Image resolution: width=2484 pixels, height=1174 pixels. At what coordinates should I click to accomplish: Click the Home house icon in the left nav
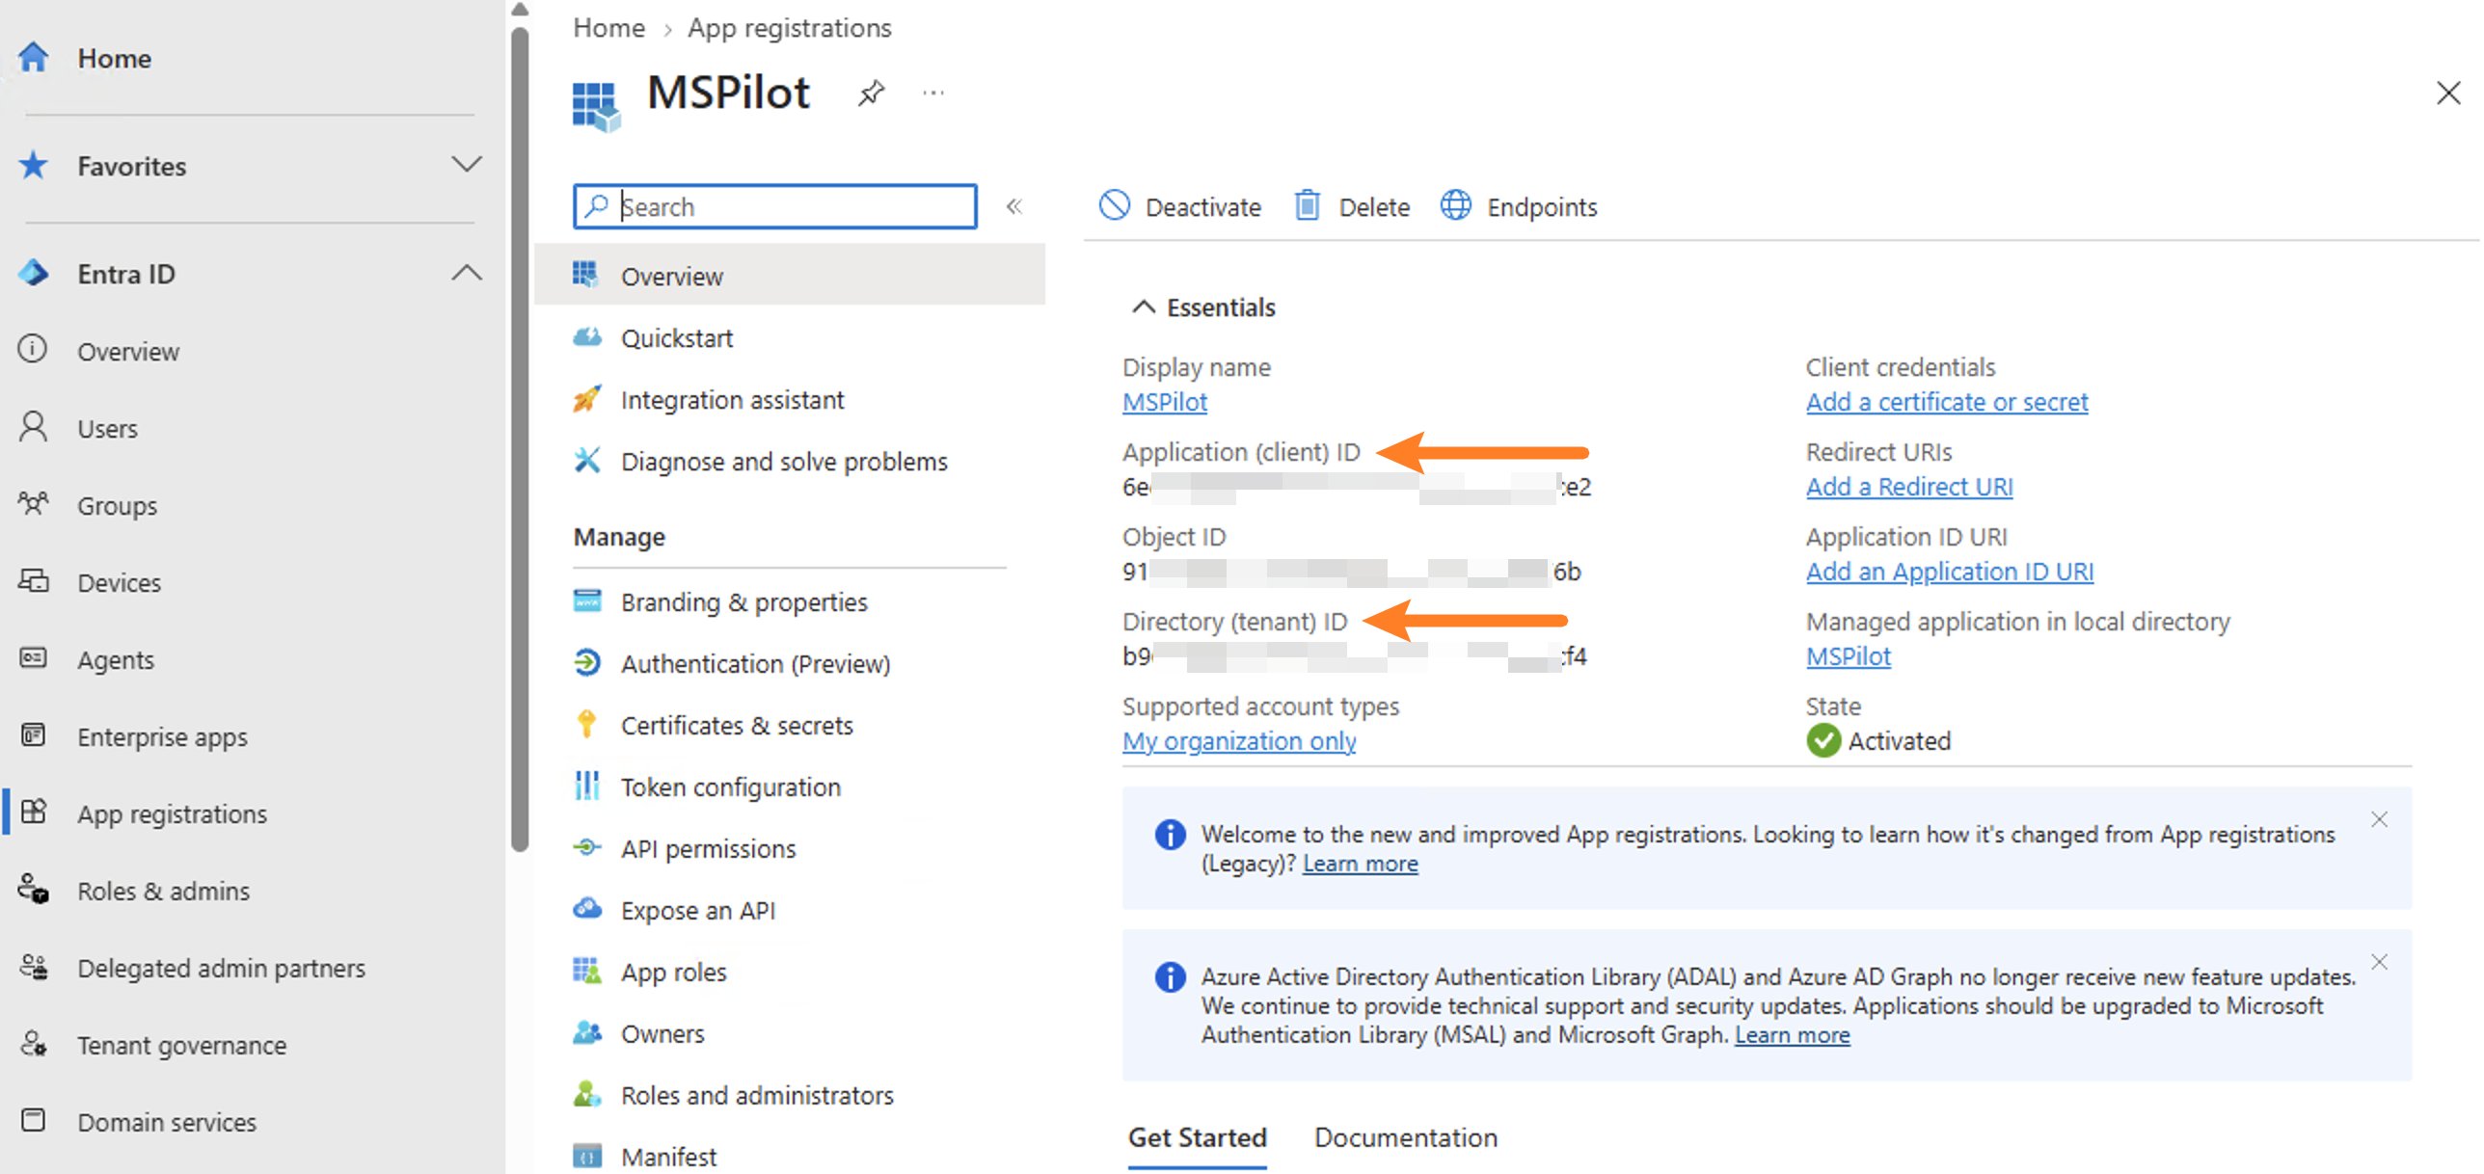point(33,57)
